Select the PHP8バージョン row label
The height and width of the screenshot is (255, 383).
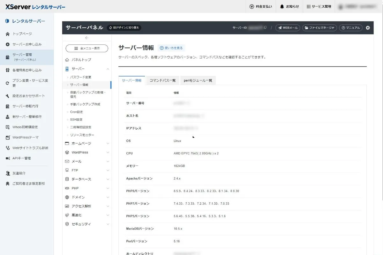pos(138,191)
